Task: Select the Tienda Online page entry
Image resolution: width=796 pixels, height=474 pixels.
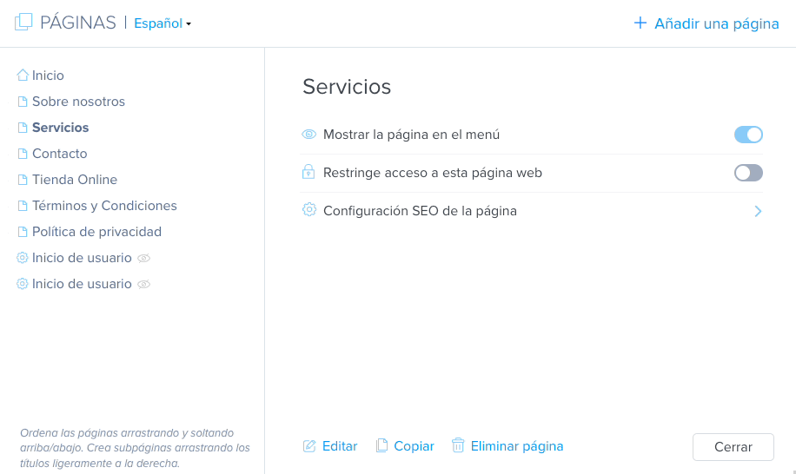Action: click(75, 180)
